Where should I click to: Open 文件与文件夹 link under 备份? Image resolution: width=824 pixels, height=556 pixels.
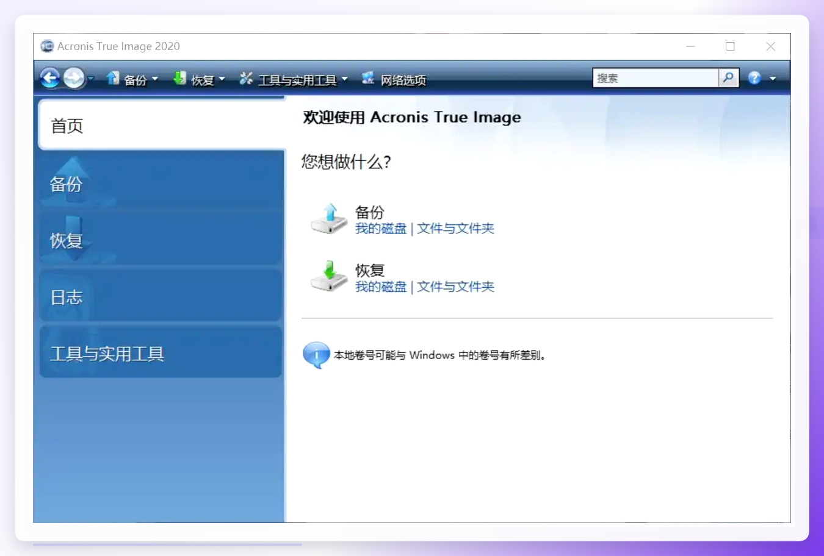pyautogui.click(x=455, y=229)
